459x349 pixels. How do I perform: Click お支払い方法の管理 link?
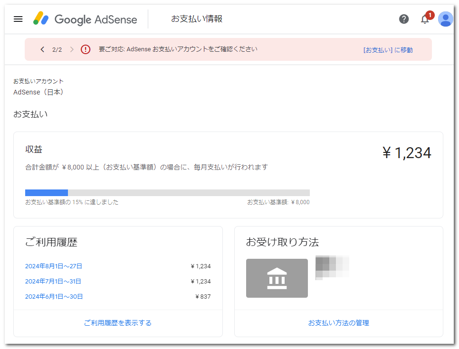(x=339, y=323)
